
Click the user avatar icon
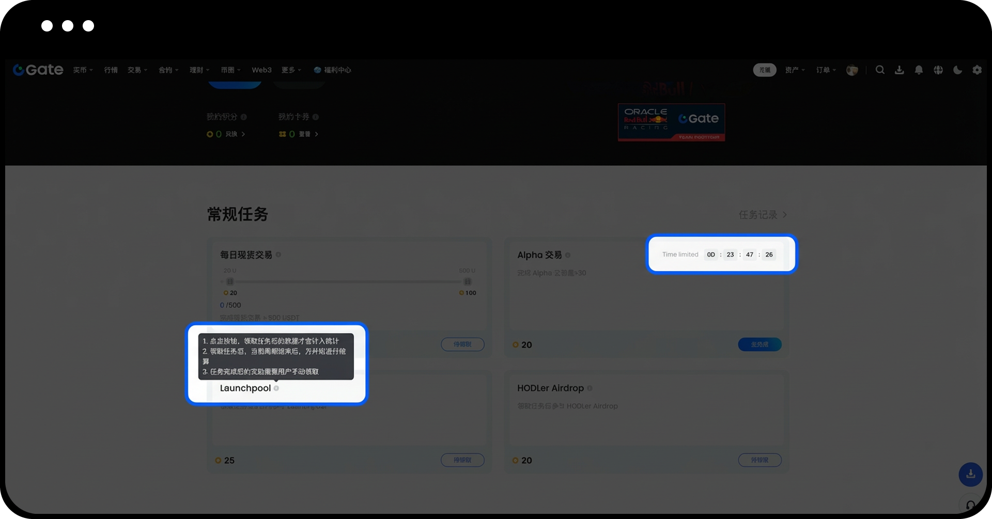(x=852, y=70)
